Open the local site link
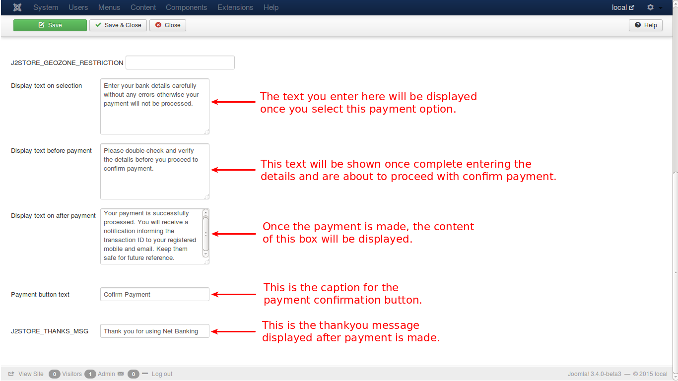Image resolution: width=678 pixels, height=381 pixels. (x=623, y=7)
